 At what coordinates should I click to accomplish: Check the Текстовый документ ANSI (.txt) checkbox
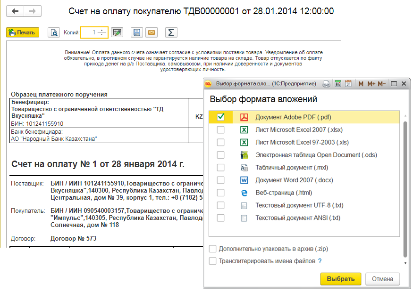coord(221,218)
